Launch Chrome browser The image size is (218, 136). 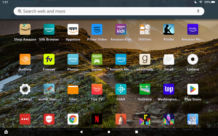(x=73, y=119)
